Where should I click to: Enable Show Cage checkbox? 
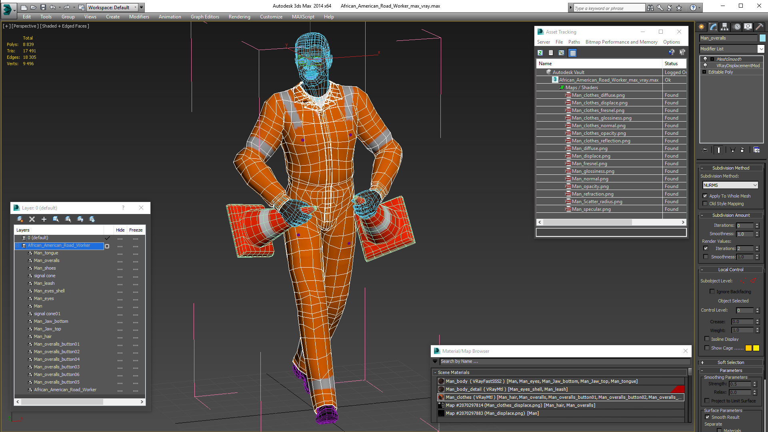click(x=707, y=348)
